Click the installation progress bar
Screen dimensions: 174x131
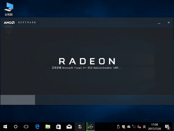pyautogui.click(x=87, y=100)
